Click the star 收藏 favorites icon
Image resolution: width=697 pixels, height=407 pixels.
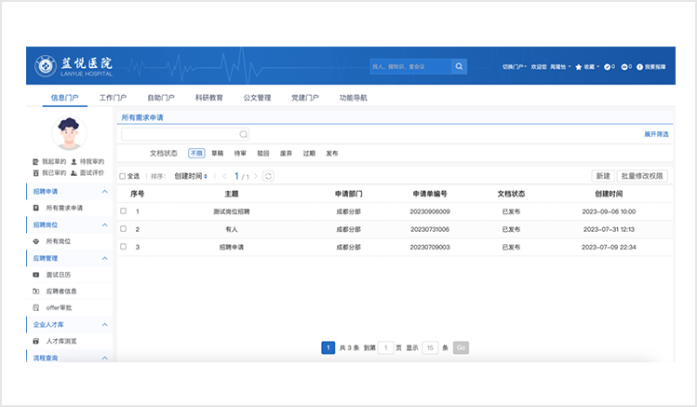pos(579,67)
